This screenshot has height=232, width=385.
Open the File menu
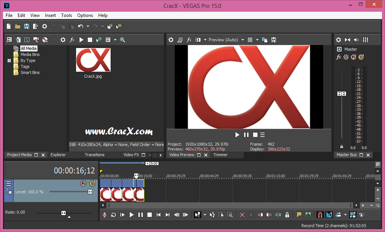click(9, 15)
